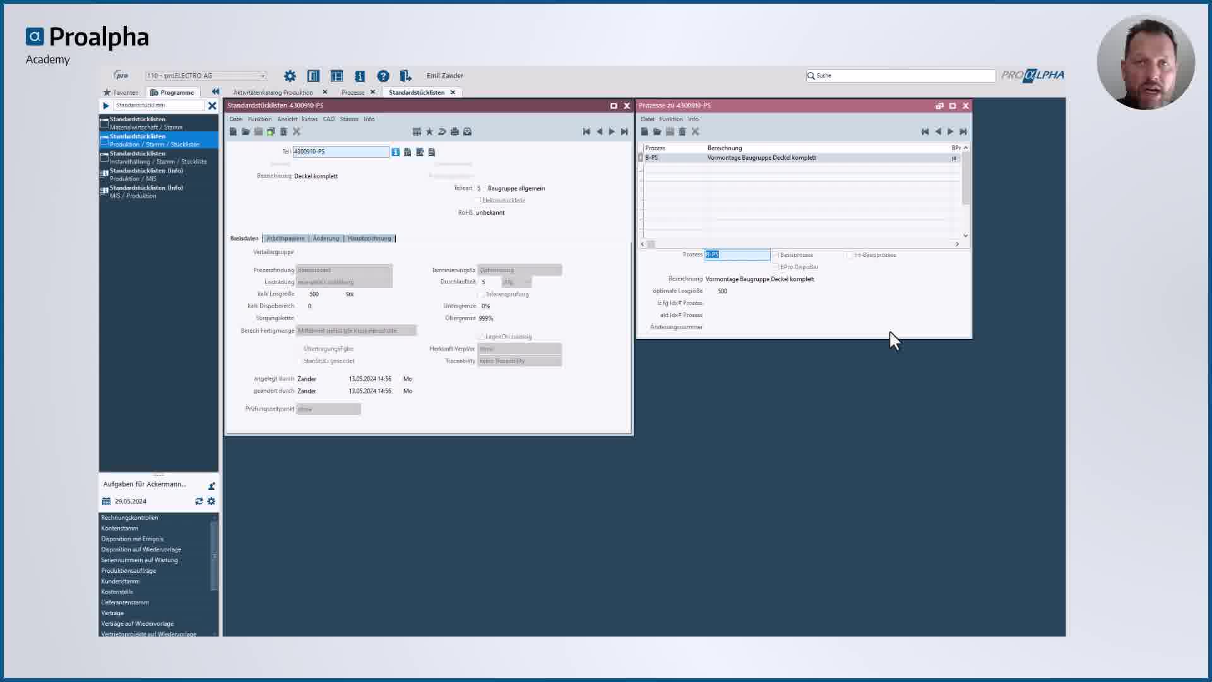The width and height of the screenshot is (1212, 682).
Task: Refresh the Aufgaben task list
Action: pyautogui.click(x=199, y=501)
